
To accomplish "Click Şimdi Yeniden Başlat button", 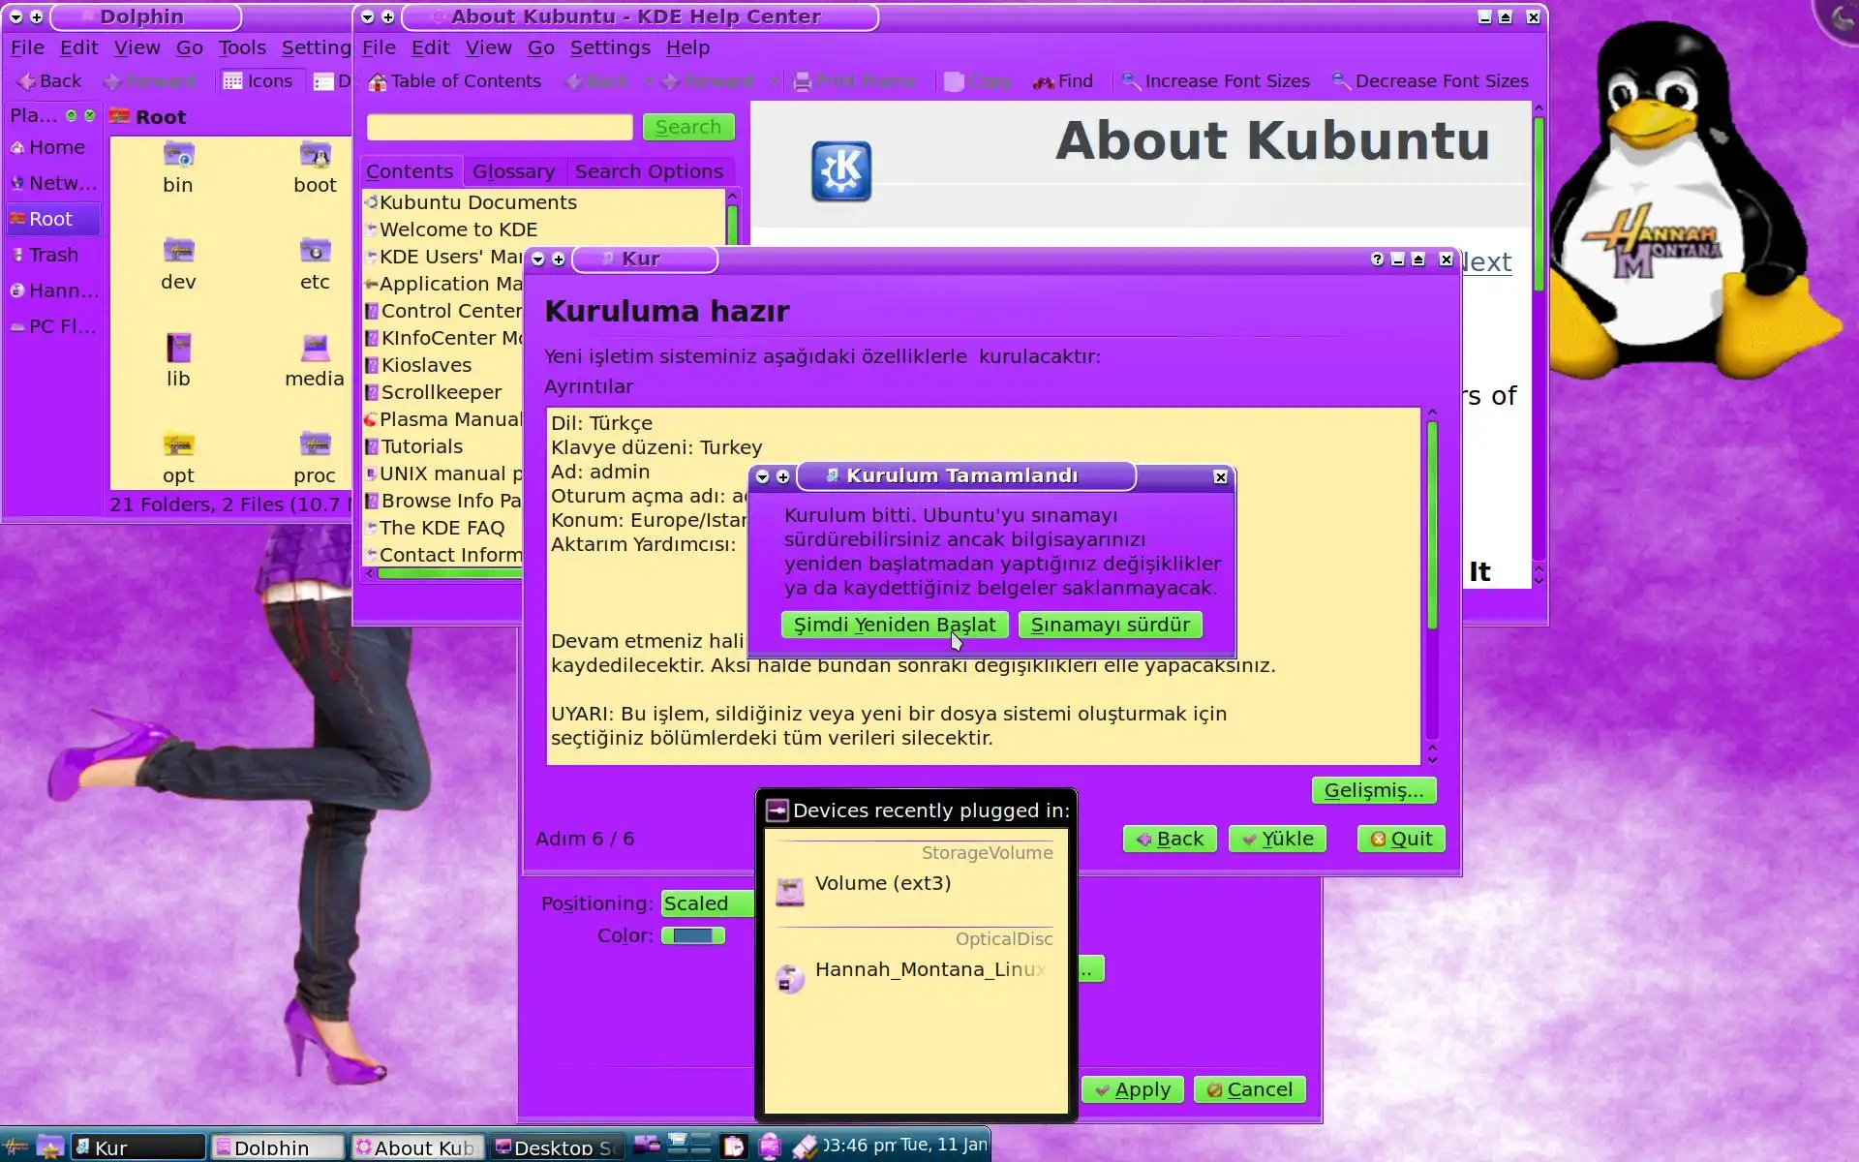I will click(x=894, y=625).
